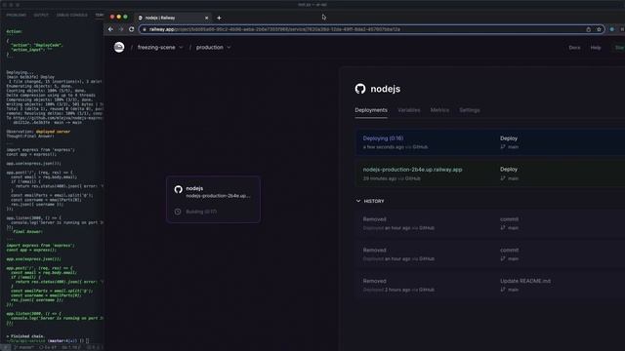Viewport: 625px width, 351px height.
Task: Reload the Railway page
Action: 131,29
